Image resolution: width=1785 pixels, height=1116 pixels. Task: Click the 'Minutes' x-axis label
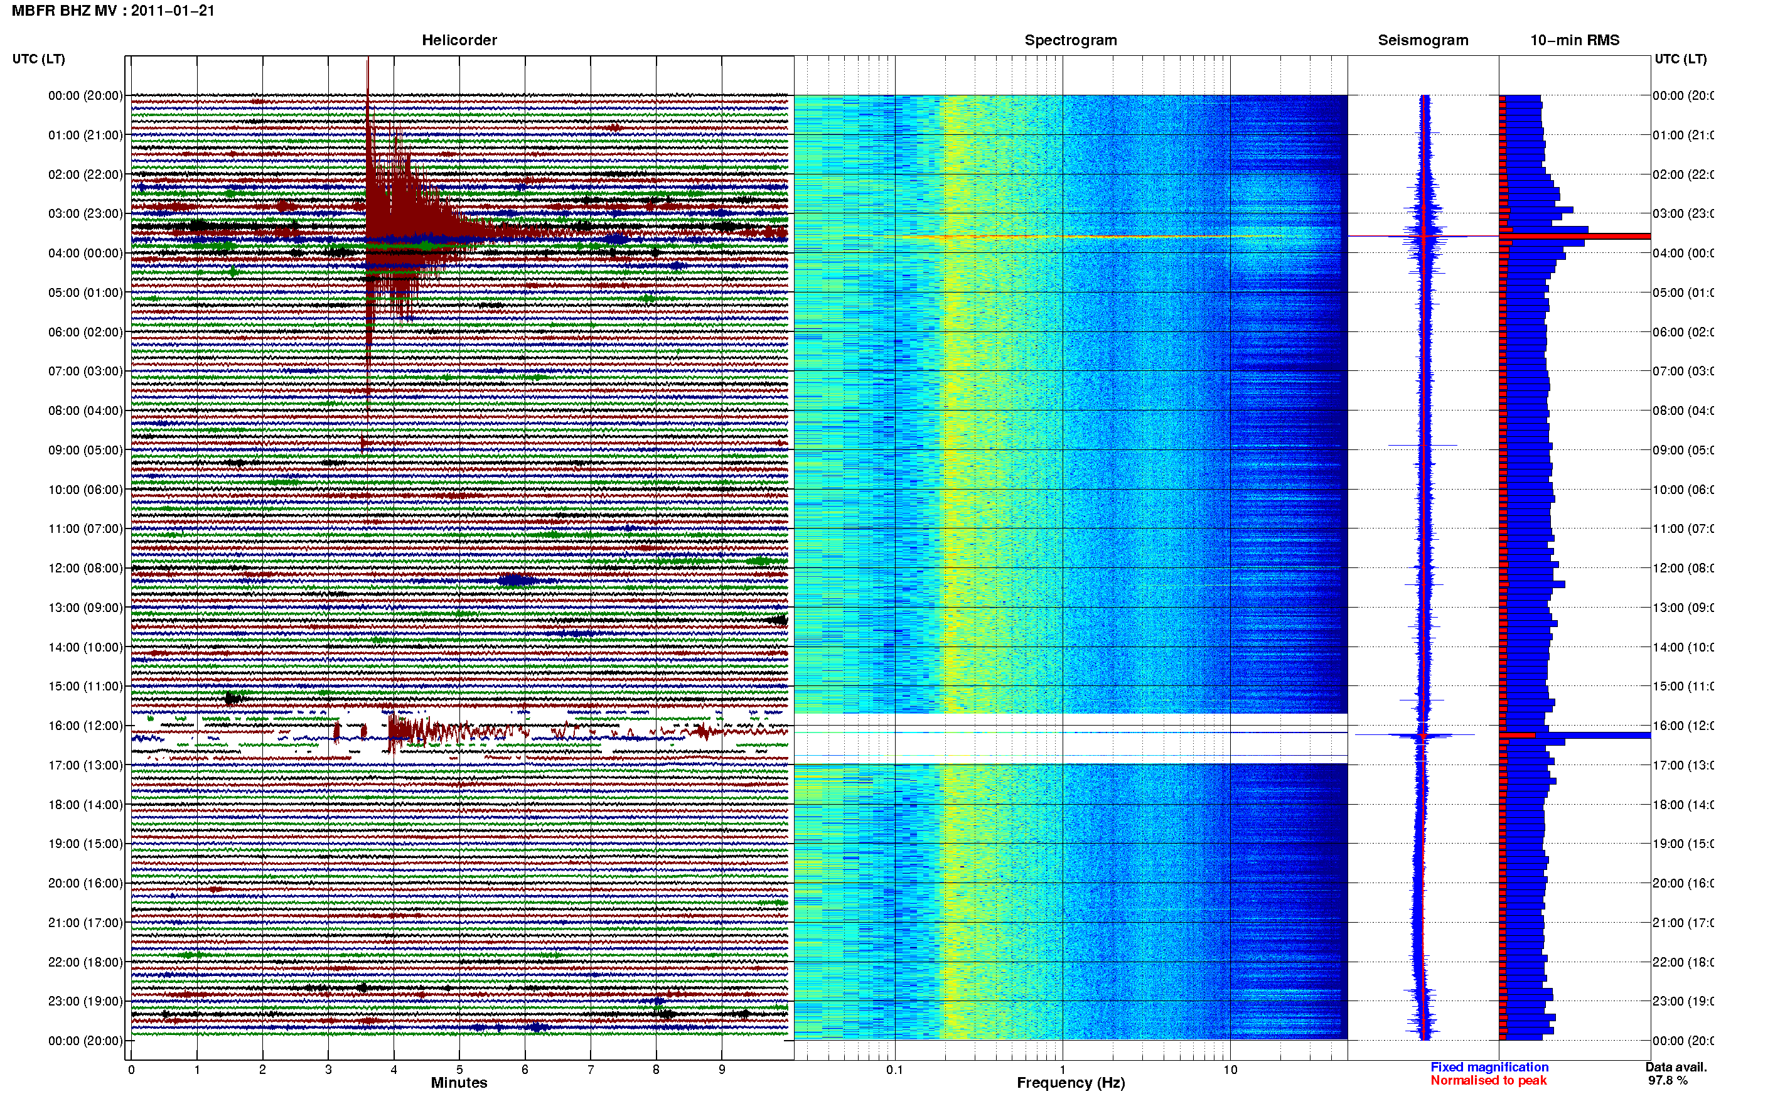click(459, 1083)
